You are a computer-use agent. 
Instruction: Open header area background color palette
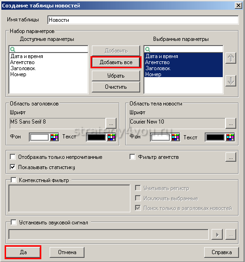(x=54, y=137)
